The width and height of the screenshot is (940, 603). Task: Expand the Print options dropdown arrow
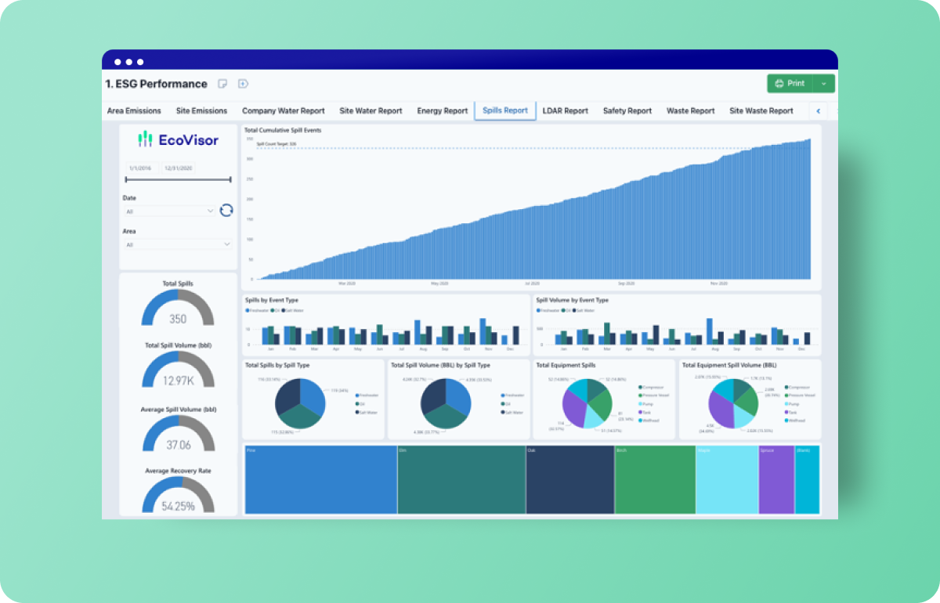coord(823,84)
